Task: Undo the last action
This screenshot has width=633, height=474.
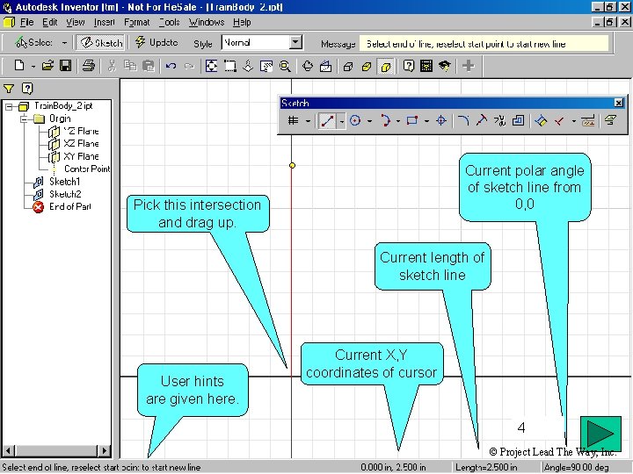Action: pos(171,66)
